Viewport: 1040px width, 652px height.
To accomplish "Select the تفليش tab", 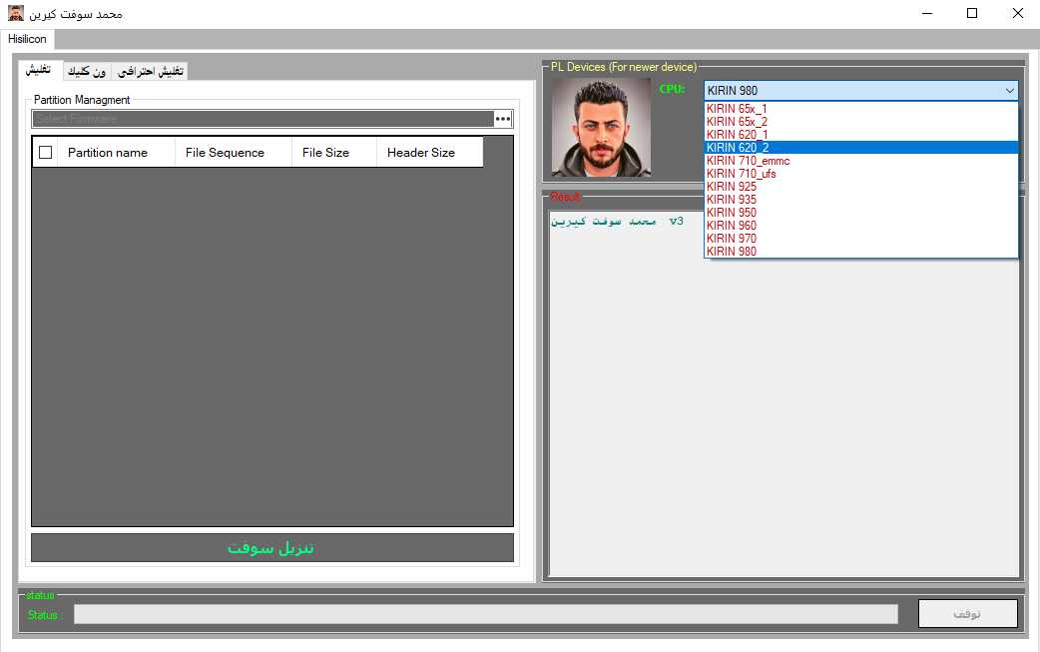I will click(40, 70).
